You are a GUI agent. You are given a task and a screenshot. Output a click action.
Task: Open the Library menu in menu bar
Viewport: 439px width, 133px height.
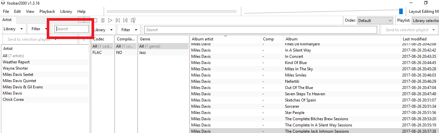pyautogui.click(x=66, y=11)
